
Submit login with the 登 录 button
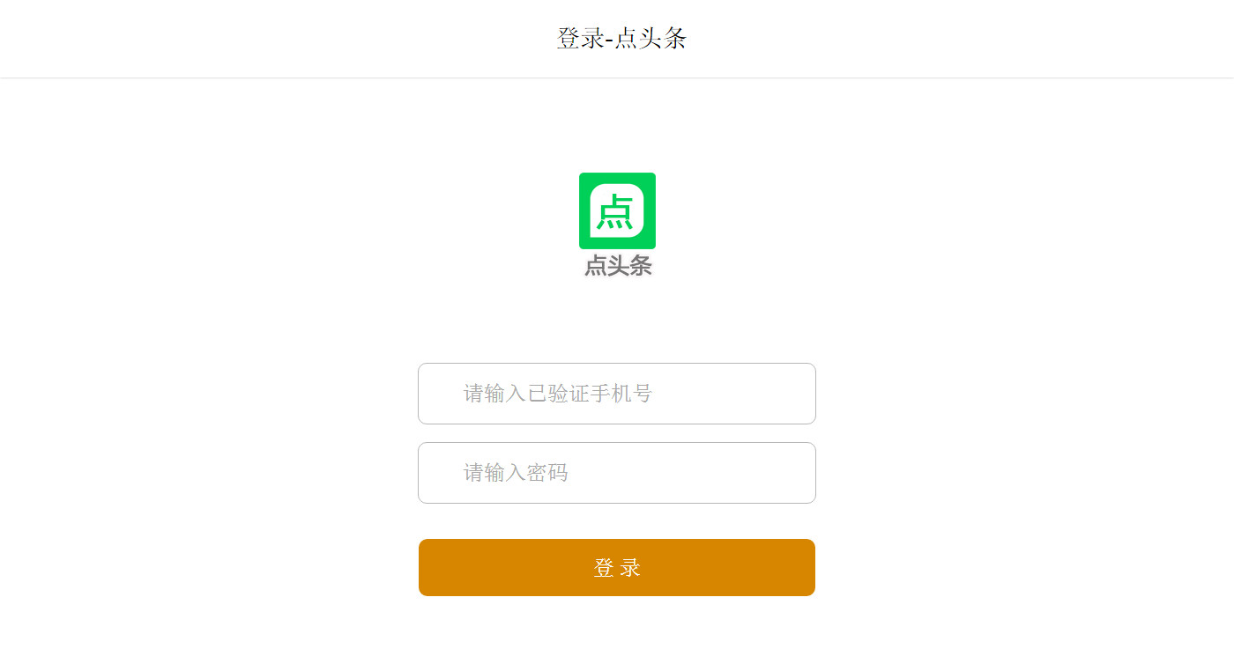click(x=617, y=567)
